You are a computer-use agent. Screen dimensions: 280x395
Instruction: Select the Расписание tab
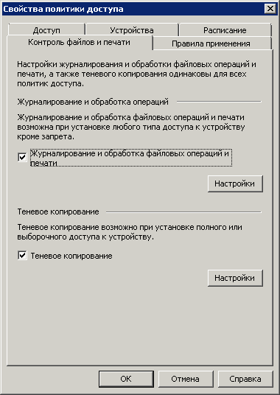[x=225, y=30]
